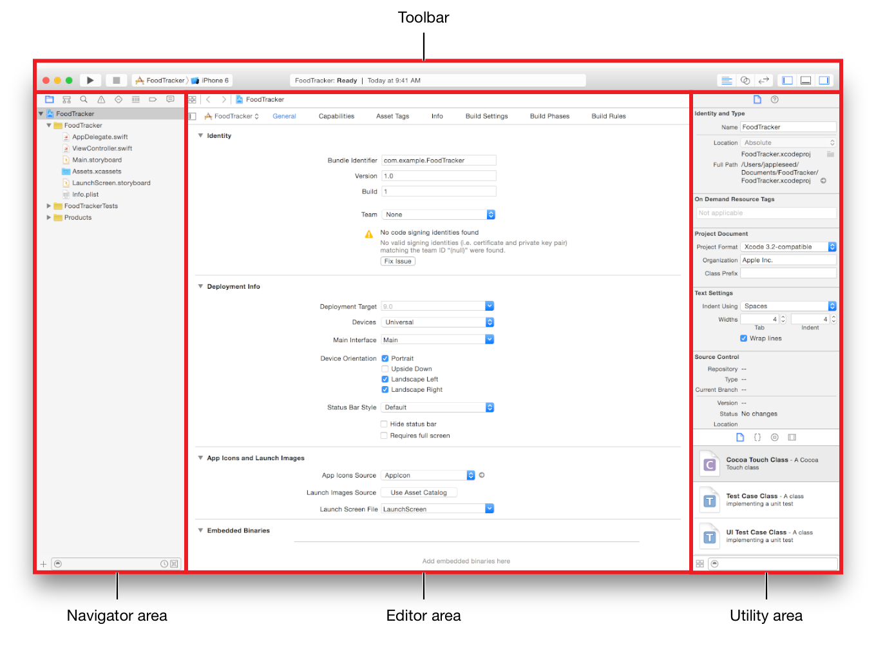This screenshot has height=651, width=876.
Task: Go back in editor history
Action: pyautogui.click(x=208, y=99)
